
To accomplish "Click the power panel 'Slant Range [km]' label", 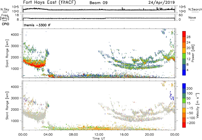I will pos(7,53).
